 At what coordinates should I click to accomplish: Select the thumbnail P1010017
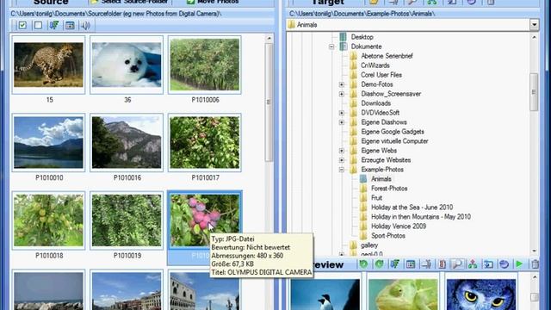coord(205,142)
